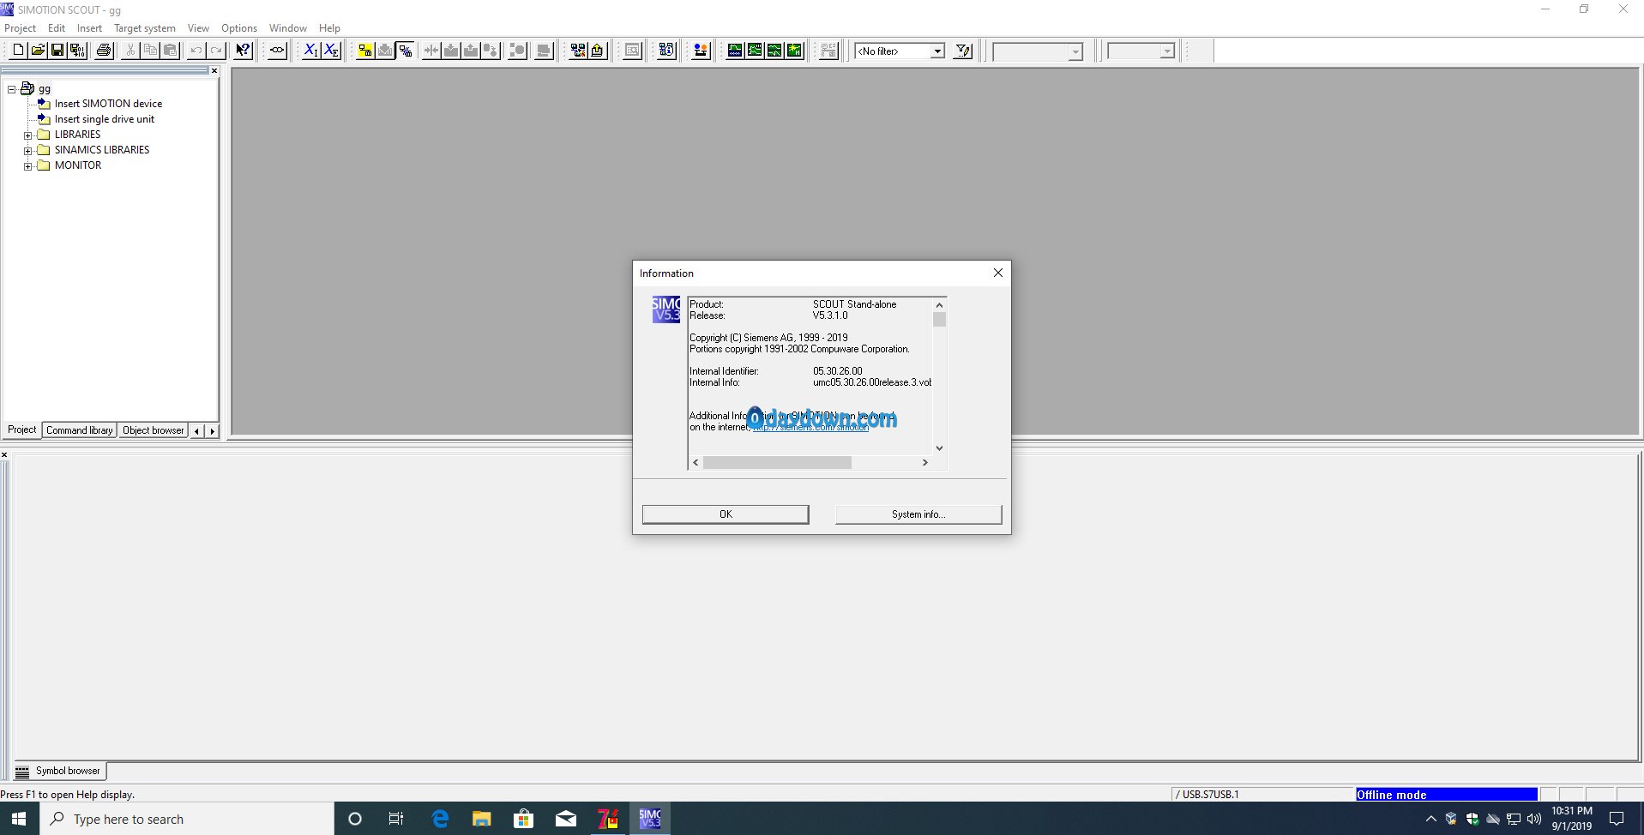Click the Cut scissors icon
The image size is (1644, 835).
click(x=130, y=51)
